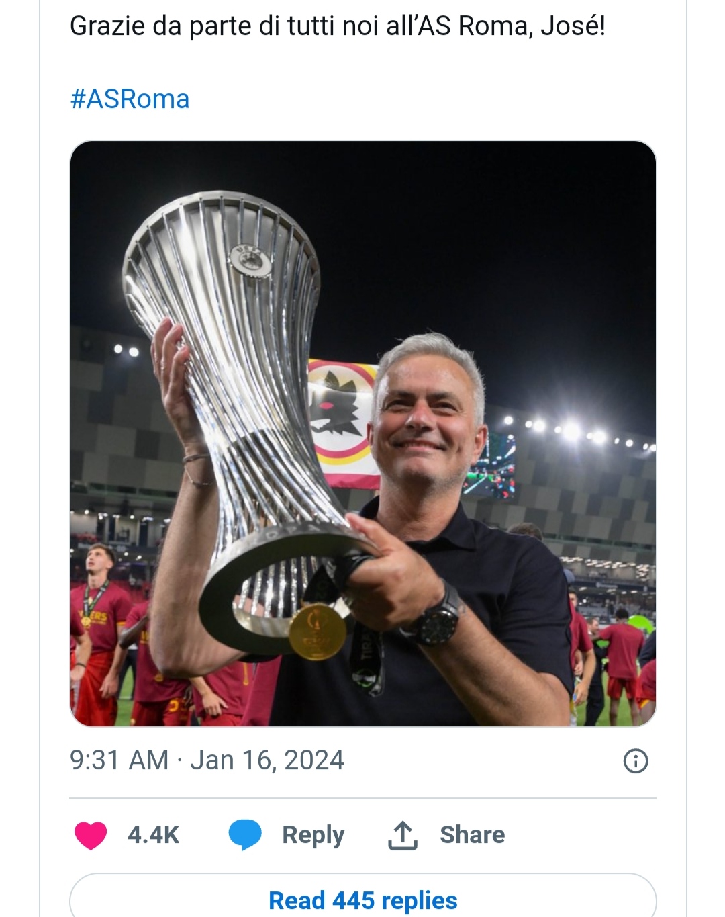The image size is (725, 917).
Task: Like the tweet with the heart icon
Action: (91, 835)
